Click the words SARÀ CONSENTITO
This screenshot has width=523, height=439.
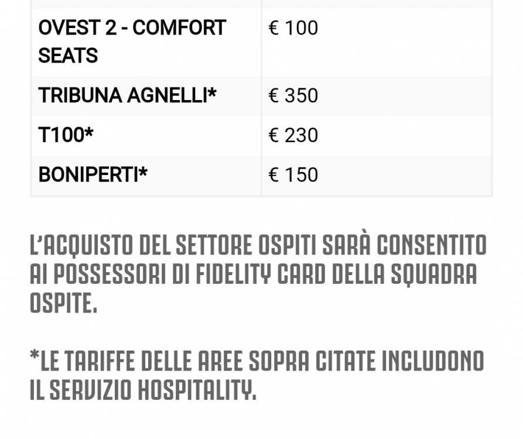404,245
